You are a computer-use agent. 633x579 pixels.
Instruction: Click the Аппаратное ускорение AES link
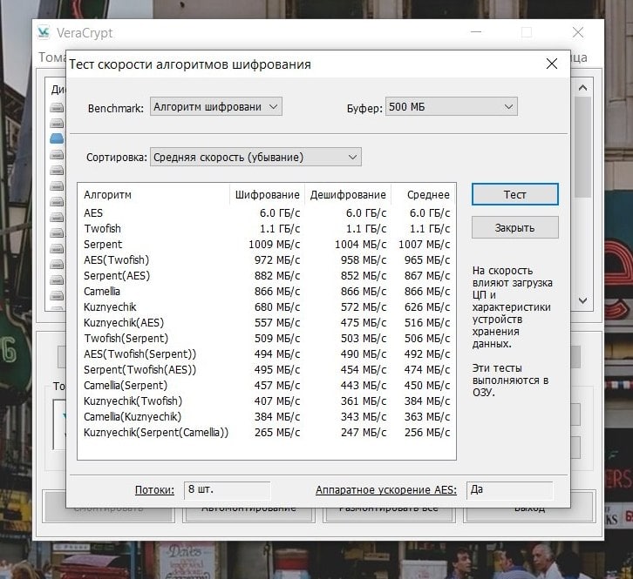pos(386,490)
